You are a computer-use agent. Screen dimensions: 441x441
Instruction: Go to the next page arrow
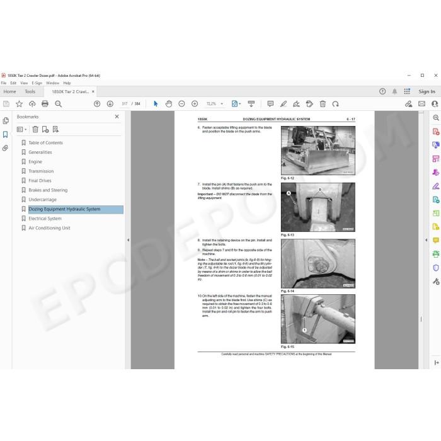coord(110,104)
